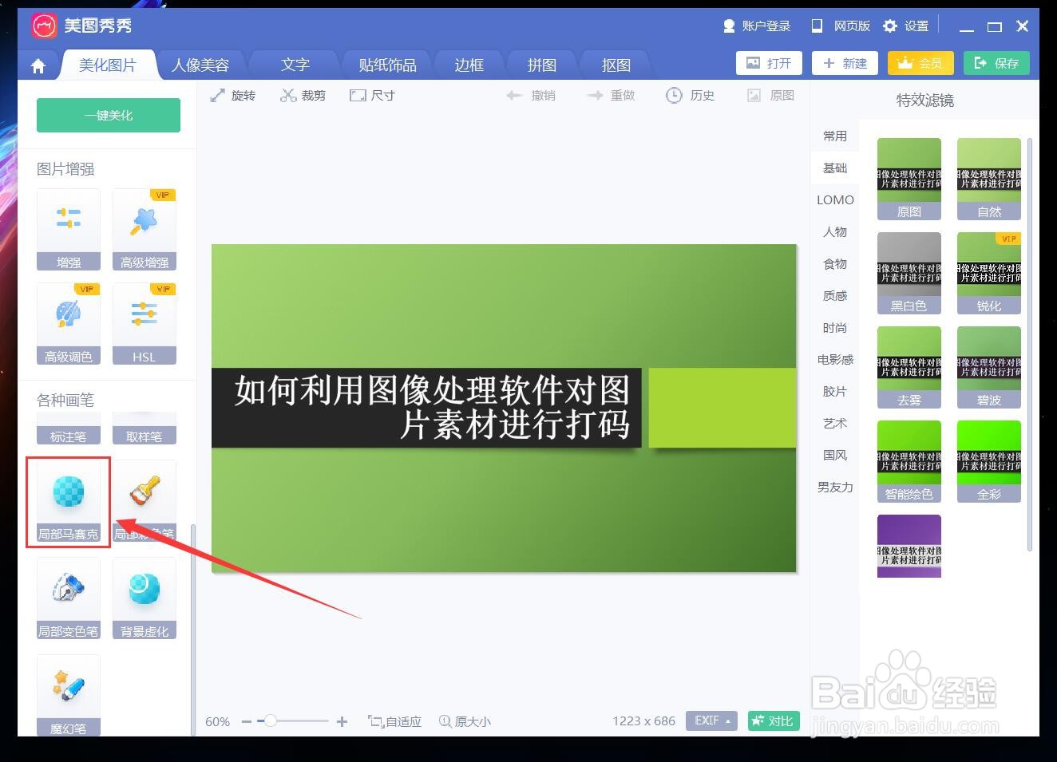Apply the 锐化 filter thumbnail
Image resolution: width=1057 pixels, height=762 pixels.
989,273
